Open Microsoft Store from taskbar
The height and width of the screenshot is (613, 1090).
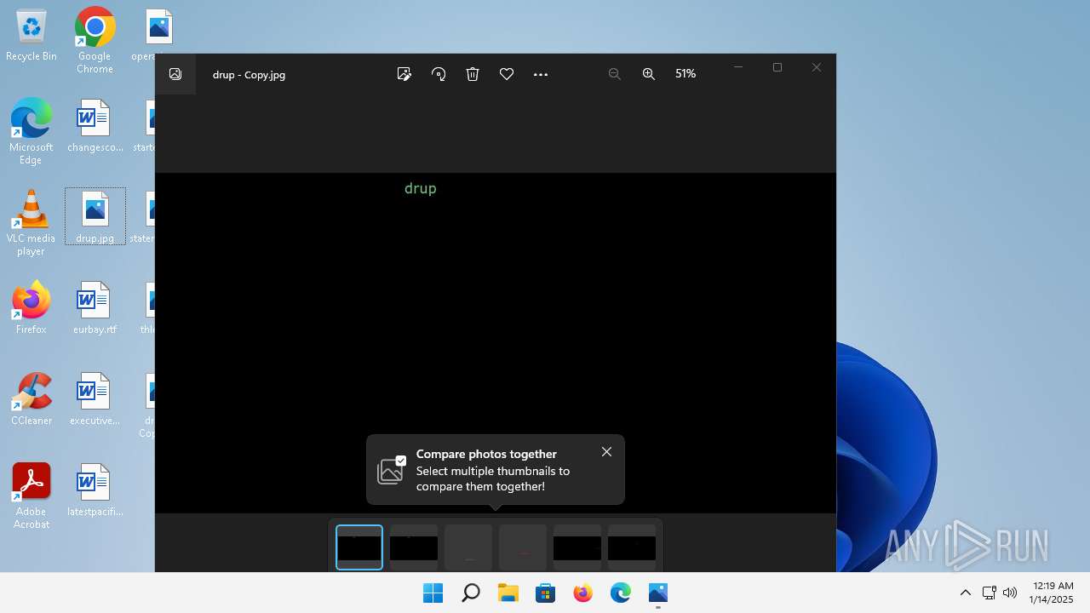[x=545, y=593]
